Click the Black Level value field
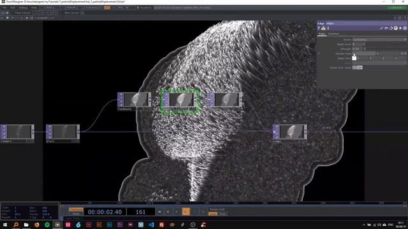This screenshot has width=408, height=229. coord(358,44)
